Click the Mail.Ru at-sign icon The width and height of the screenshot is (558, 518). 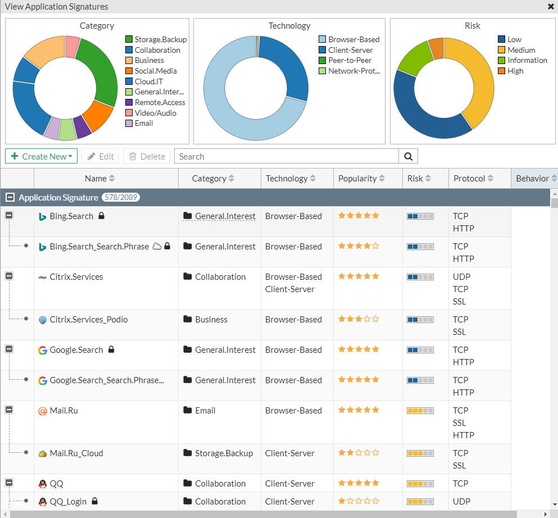click(x=42, y=411)
